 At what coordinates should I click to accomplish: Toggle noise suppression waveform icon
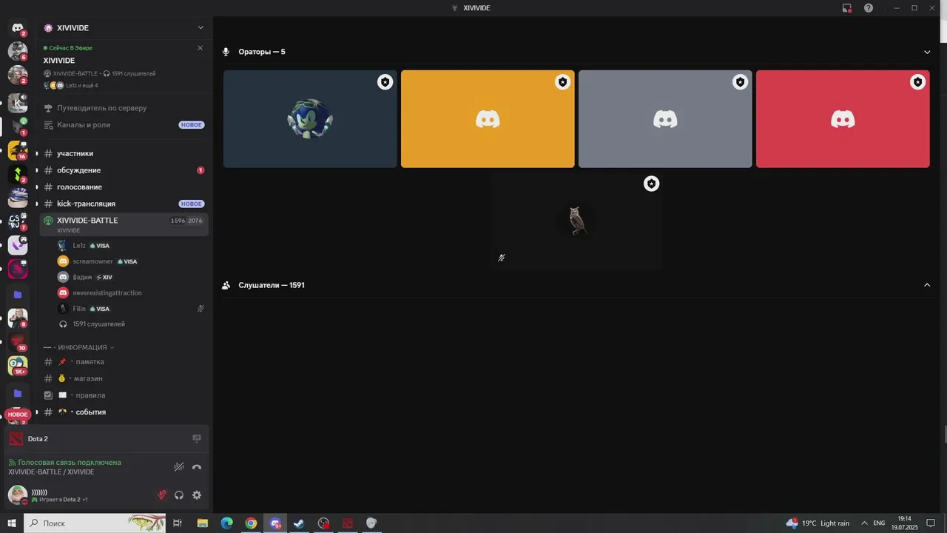tap(178, 467)
